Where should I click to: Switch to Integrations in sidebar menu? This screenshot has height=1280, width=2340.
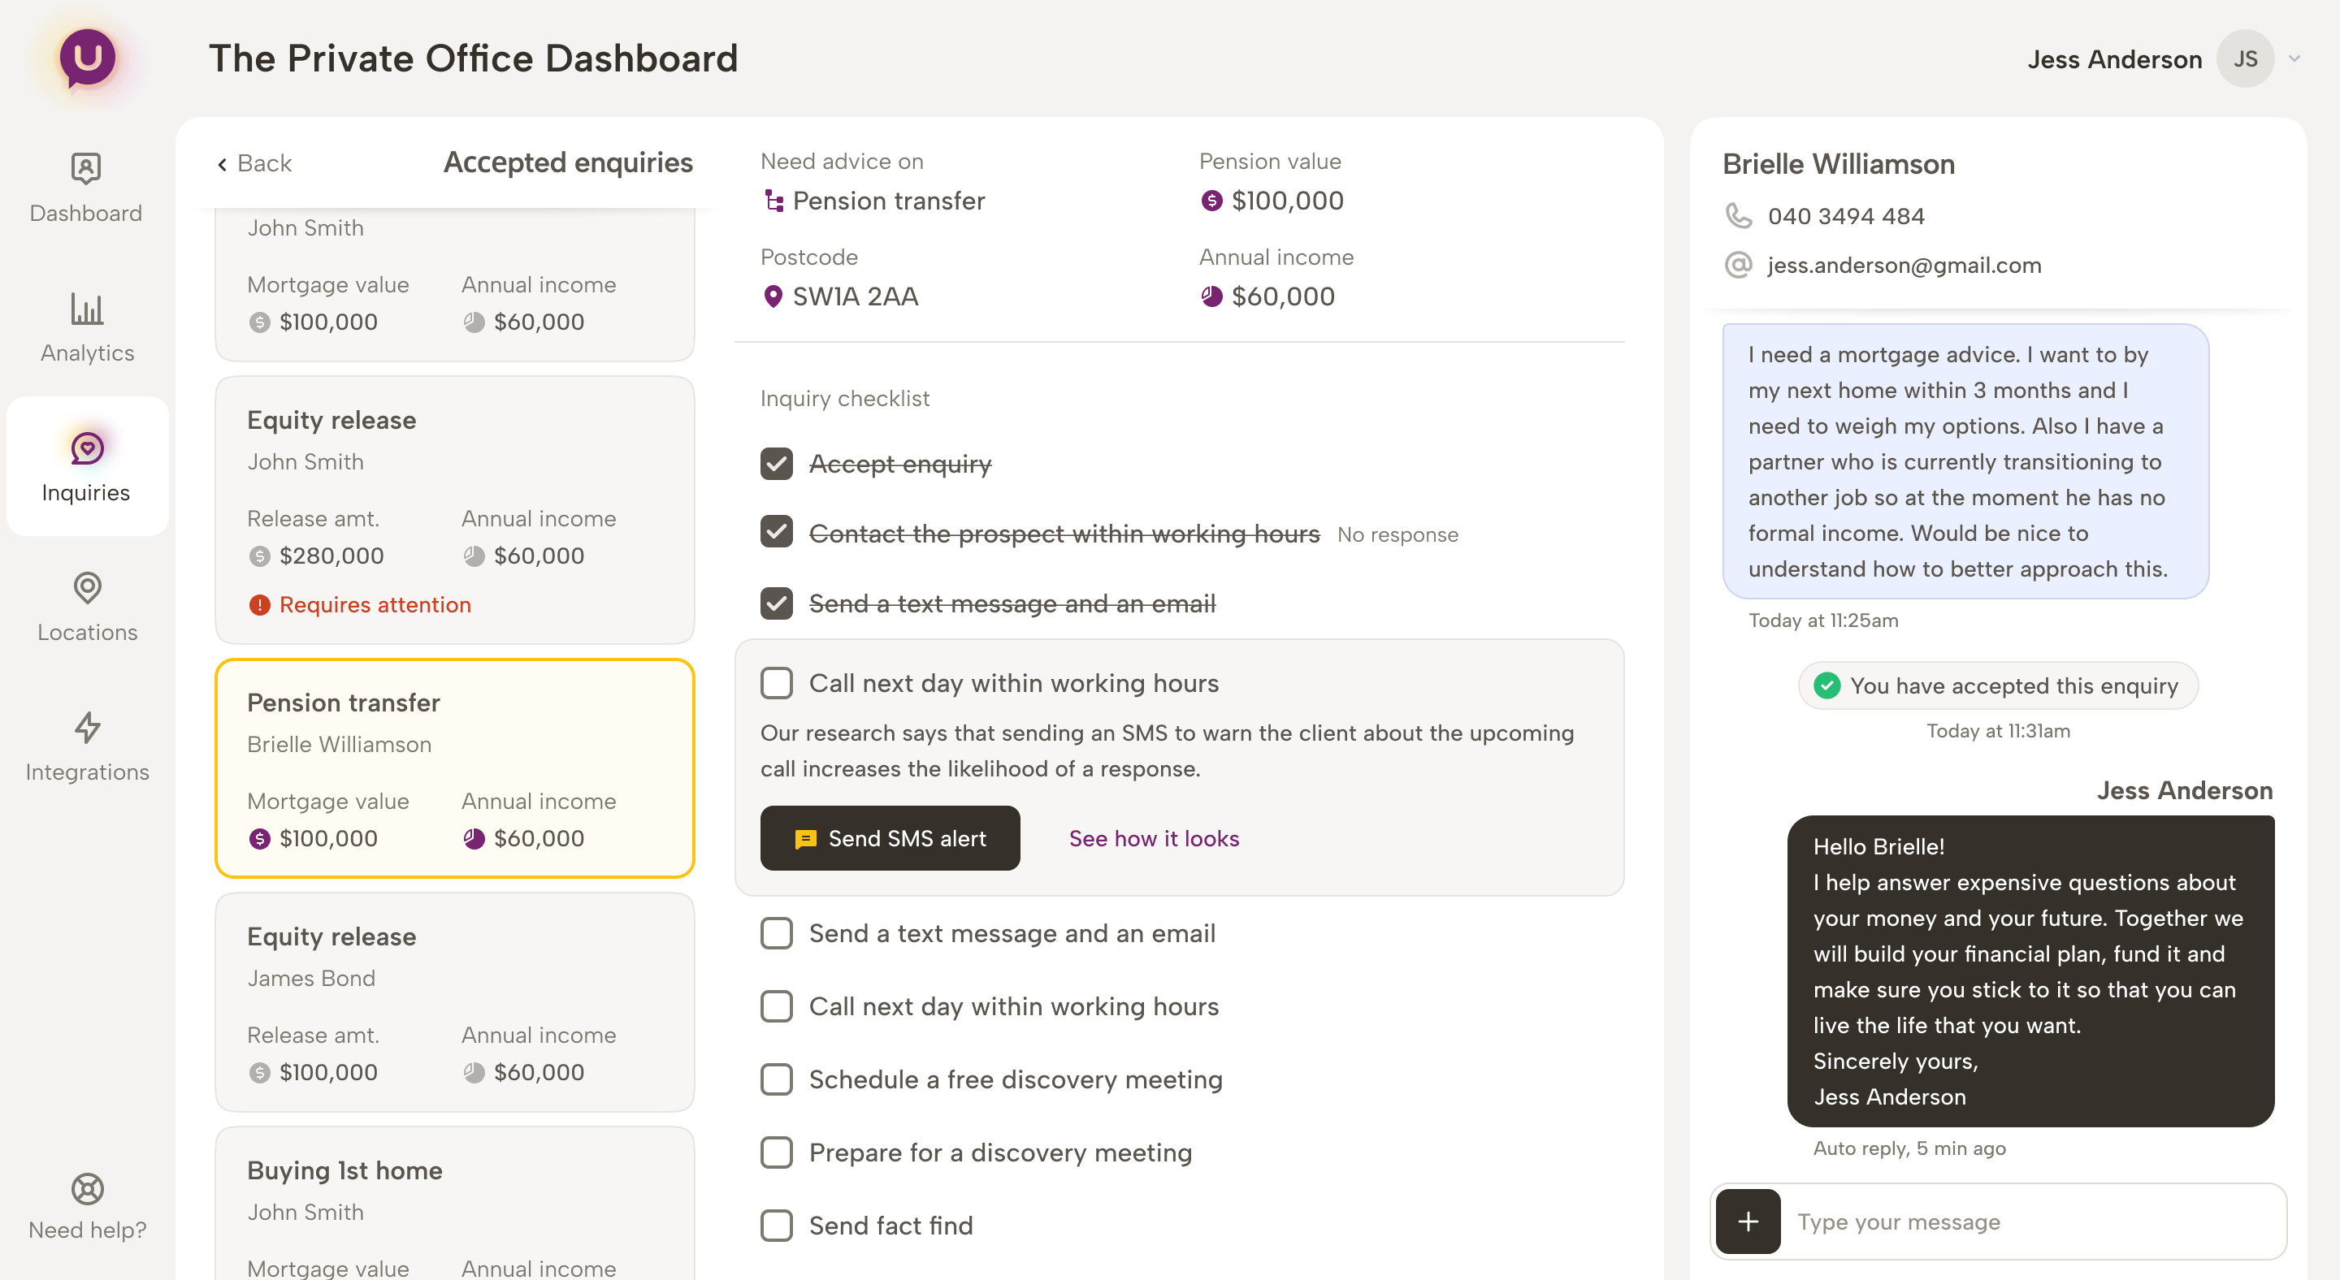click(87, 747)
